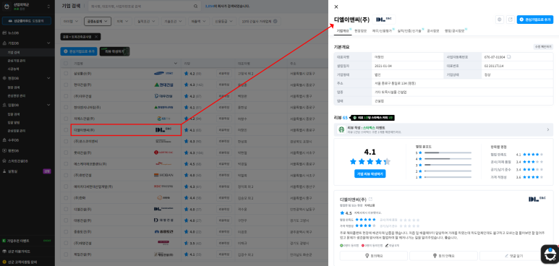Click the GS건설 logo in list
Viewport: 559px width, 266px height.
tap(163, 119)
